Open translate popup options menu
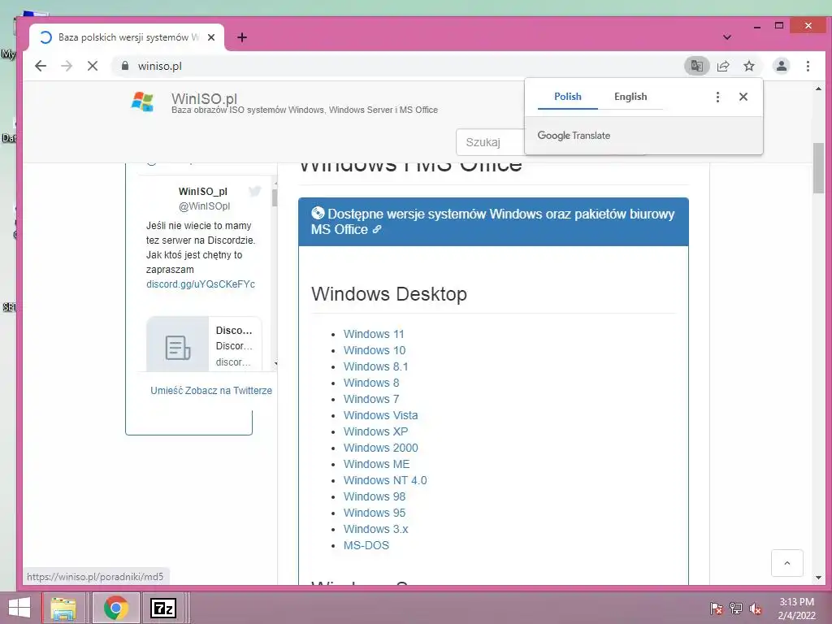 (717, 97)
